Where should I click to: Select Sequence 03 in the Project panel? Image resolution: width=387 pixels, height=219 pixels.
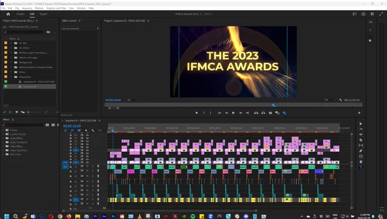coord(30,86)
